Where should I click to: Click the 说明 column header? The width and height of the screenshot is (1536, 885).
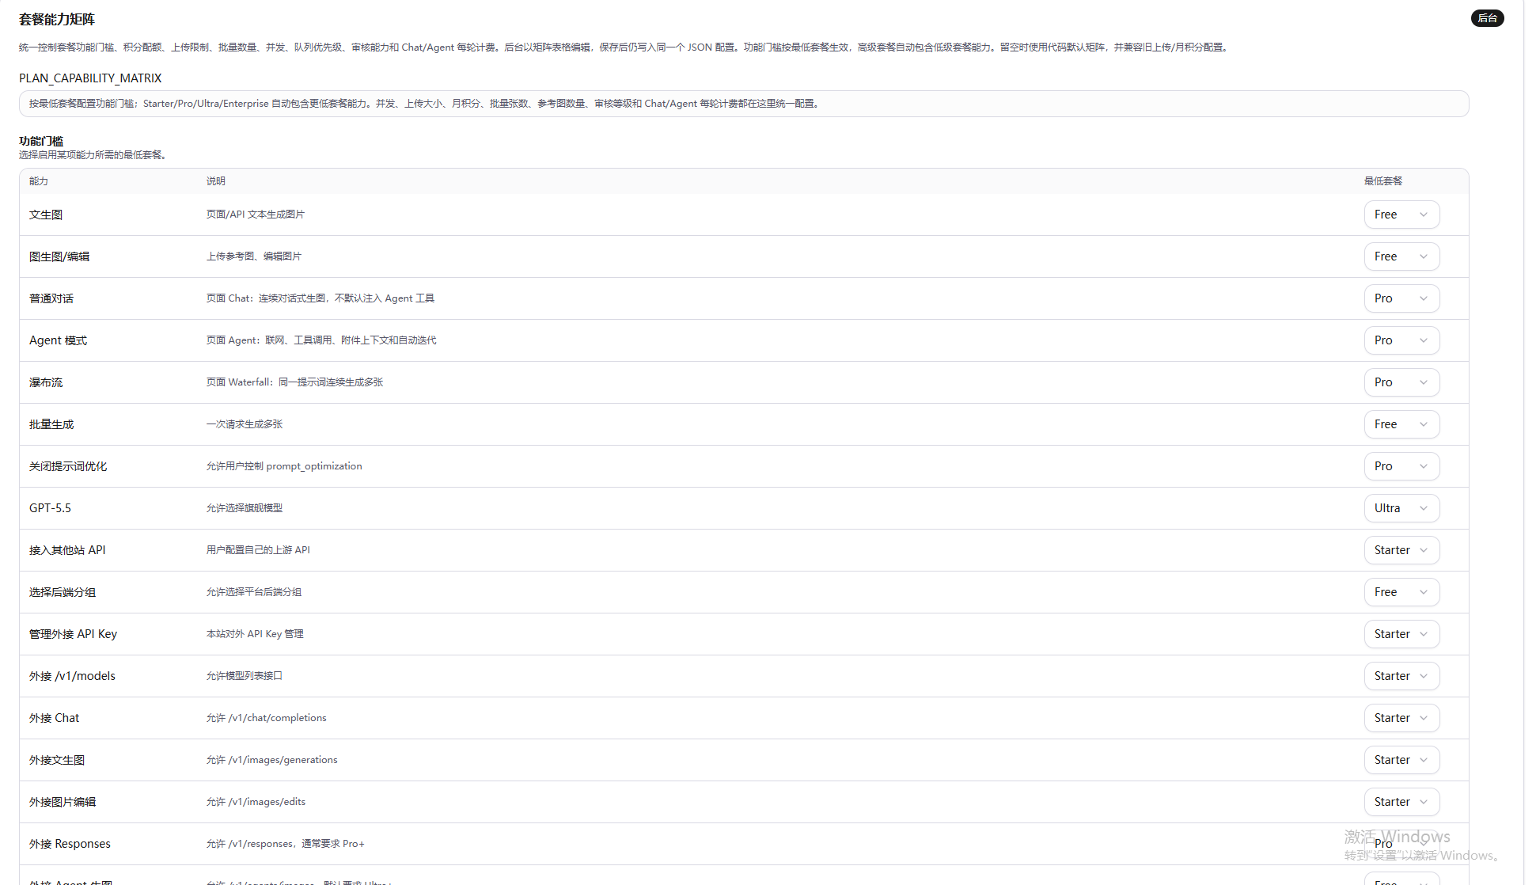click(x=216, y=181)
